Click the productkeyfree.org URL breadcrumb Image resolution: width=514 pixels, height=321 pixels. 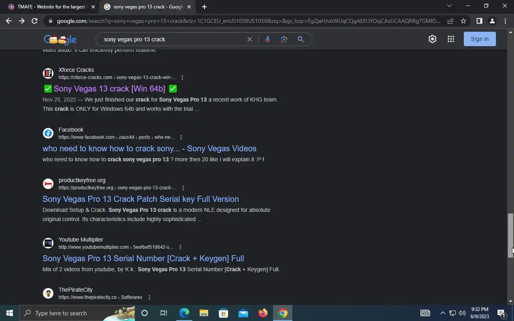(117, 188)
